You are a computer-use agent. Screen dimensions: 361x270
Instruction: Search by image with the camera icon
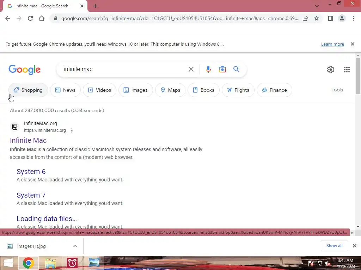click(222, 69)
